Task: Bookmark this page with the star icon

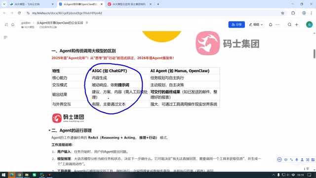Action: click(x=282, y=13)
